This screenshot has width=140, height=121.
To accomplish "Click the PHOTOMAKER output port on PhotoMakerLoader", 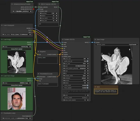I will 32,116.
